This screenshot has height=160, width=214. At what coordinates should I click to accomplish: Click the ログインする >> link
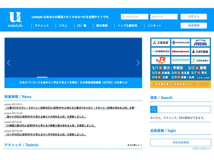coord(202,148)
